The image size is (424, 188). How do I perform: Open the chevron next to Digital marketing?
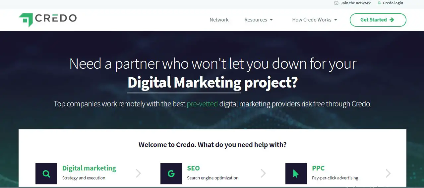click(138, 173)
